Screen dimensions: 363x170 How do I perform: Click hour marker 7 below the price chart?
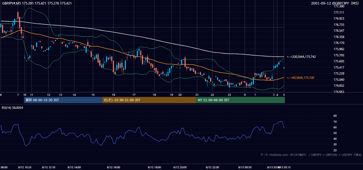point(18,95)
